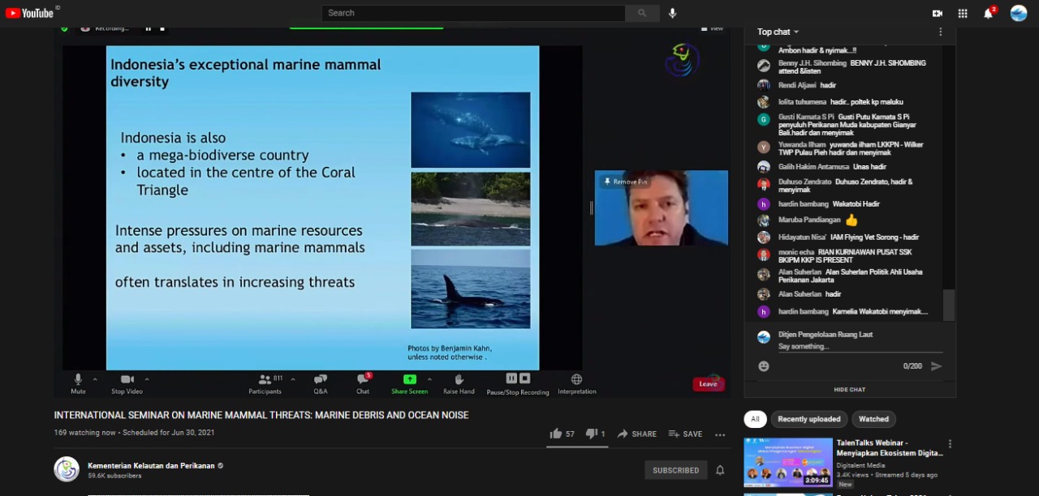Click Stop Video in Zoom toolbar
This screenshot has width=1039, height=496.
coord(127,383)
